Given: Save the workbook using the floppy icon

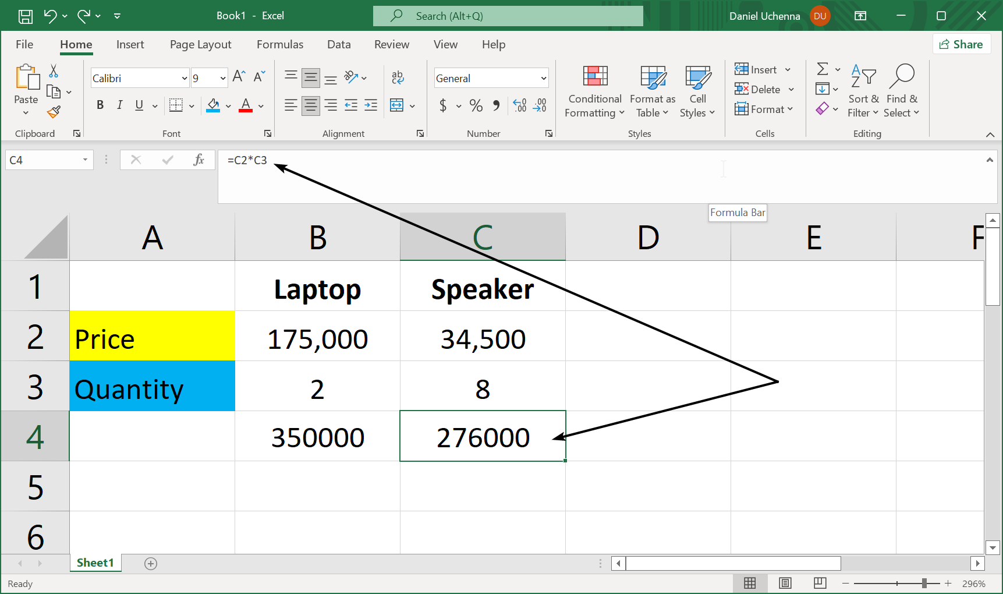Looking at the screenshot, I should point(25,16).
